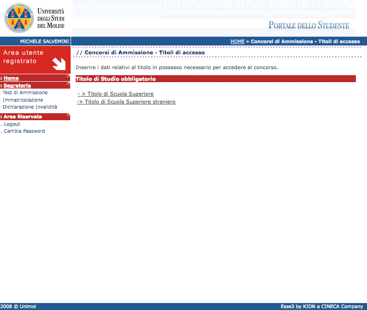Open Immatricolazione in the sidebar

(23, 100)
